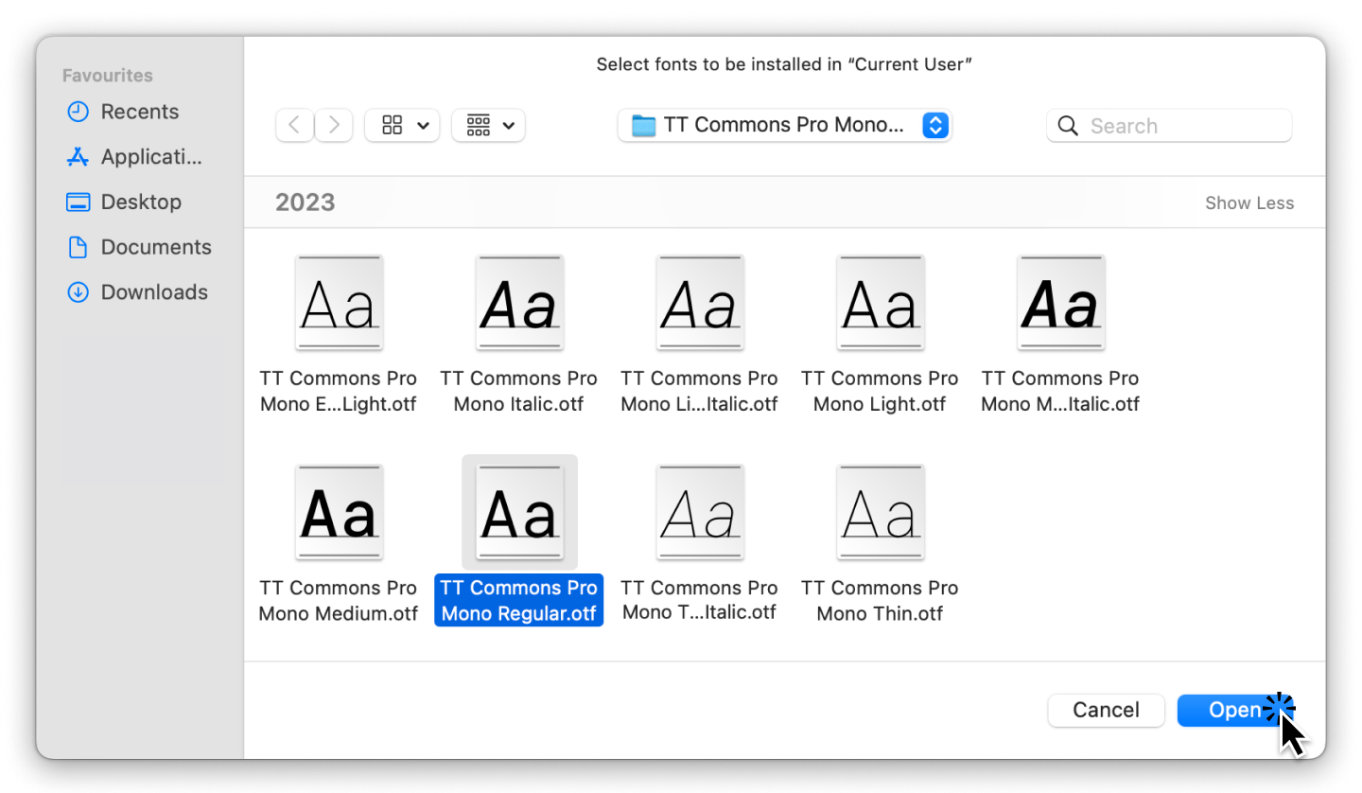Open Recents in the sidebar
Screen dimensions: 1362x793
[x=139, y=112]
